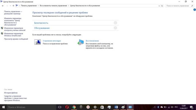Click Центр безопасности и обслуживания breadcrumb
Screen dimensions: 196x110
85,6
